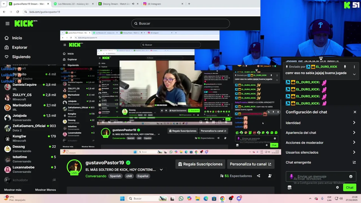
Task: Switch to Dessng Stream tab
Action: [x=118, y=4]
